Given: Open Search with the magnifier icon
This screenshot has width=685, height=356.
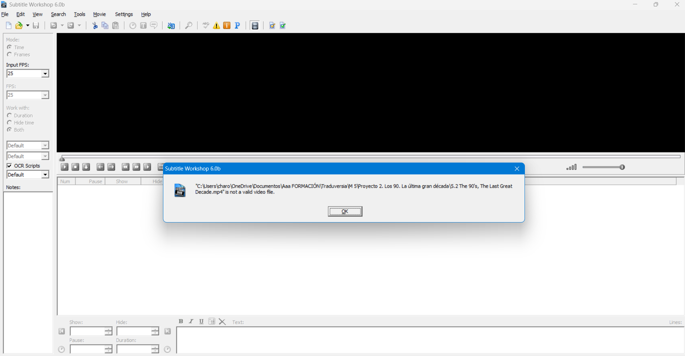Looking at the screenshot, I should click(188, 25).
